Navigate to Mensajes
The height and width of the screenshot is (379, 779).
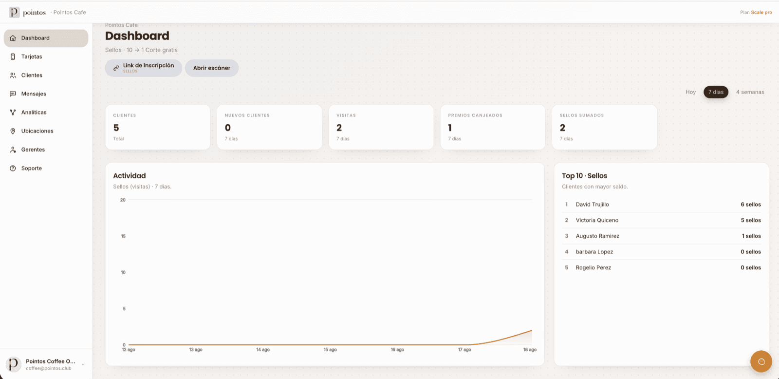[x=46, y=94]
